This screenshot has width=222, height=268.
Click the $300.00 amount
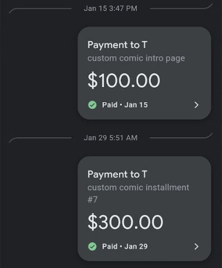point(125,222)
